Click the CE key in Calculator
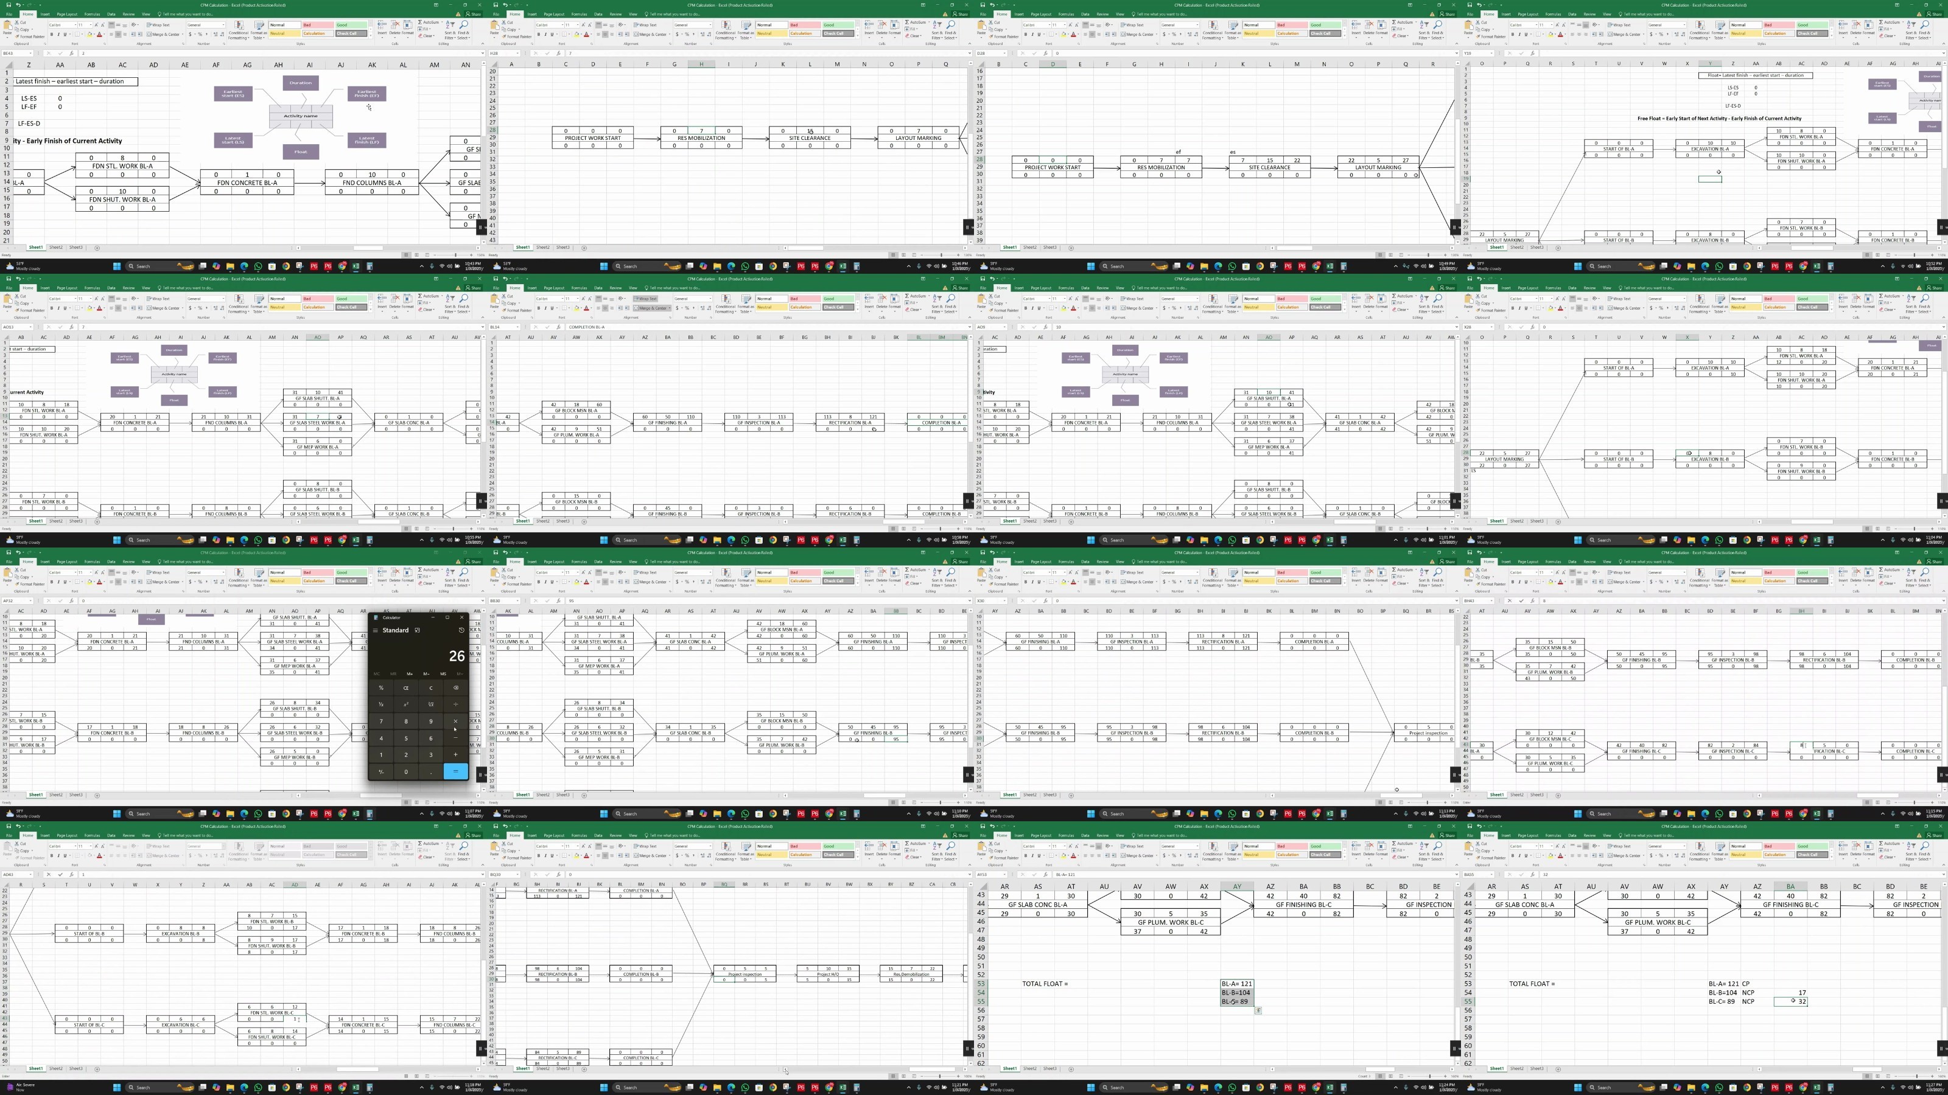1948x1095 pixels. coord(406,689)
